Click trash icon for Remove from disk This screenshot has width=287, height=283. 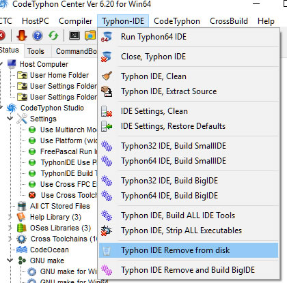tap(107, 250)
